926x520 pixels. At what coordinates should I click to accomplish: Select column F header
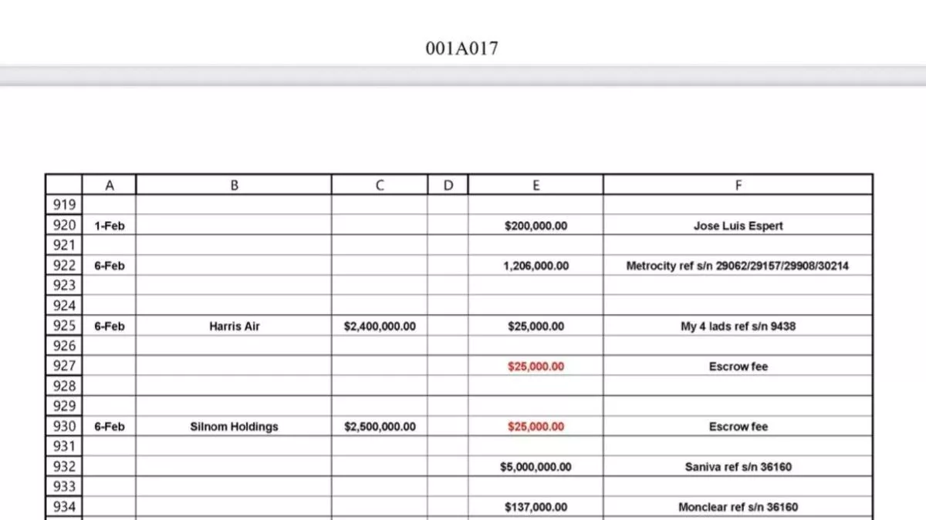738,185
